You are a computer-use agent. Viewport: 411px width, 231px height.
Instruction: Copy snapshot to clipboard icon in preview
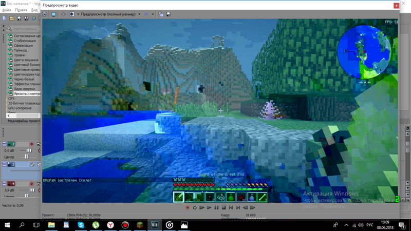[x=161, y=14]
